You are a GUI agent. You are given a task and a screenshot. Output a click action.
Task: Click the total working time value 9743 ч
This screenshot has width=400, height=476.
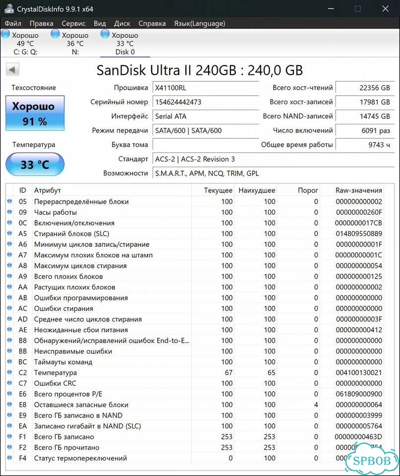point(365,145)
